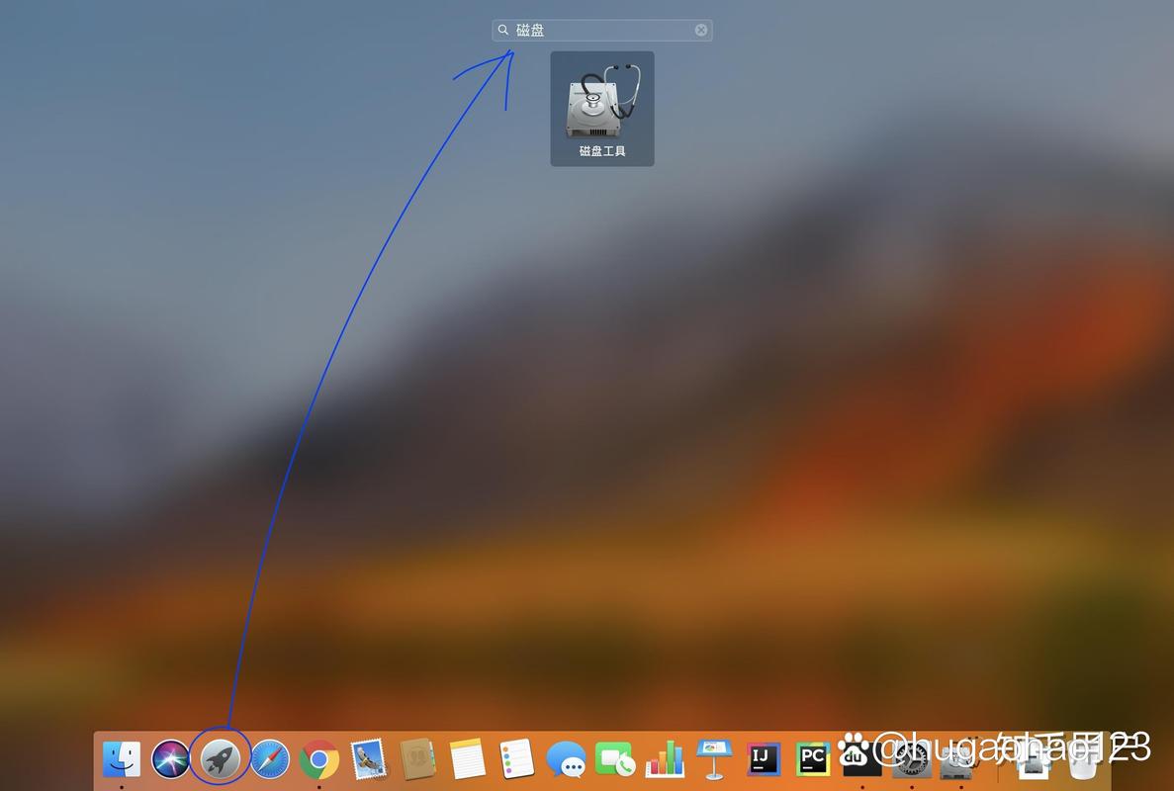Open the Baidu paw app
The image size is (1174, 791).
click(860, 757)
